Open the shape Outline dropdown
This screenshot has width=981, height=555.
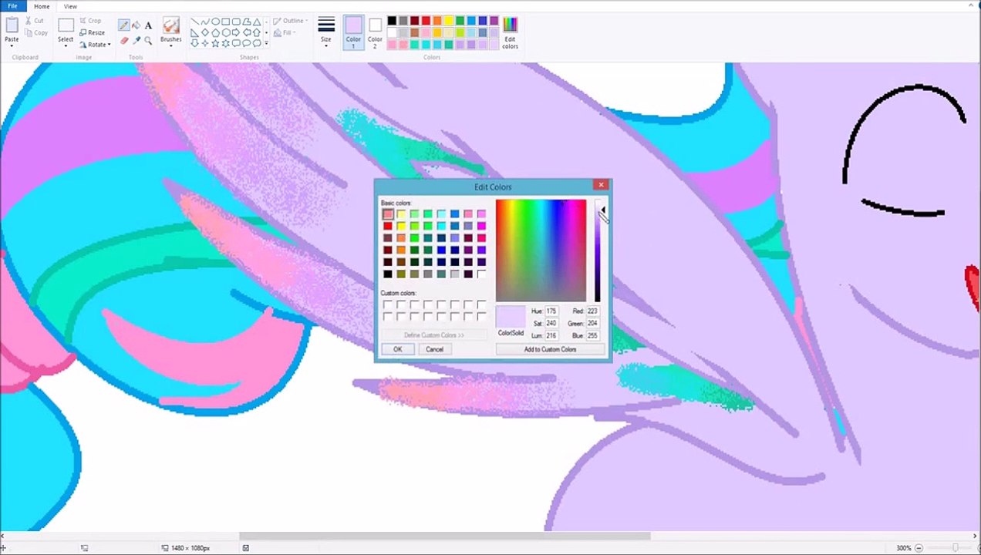click(x=292, y=21)
